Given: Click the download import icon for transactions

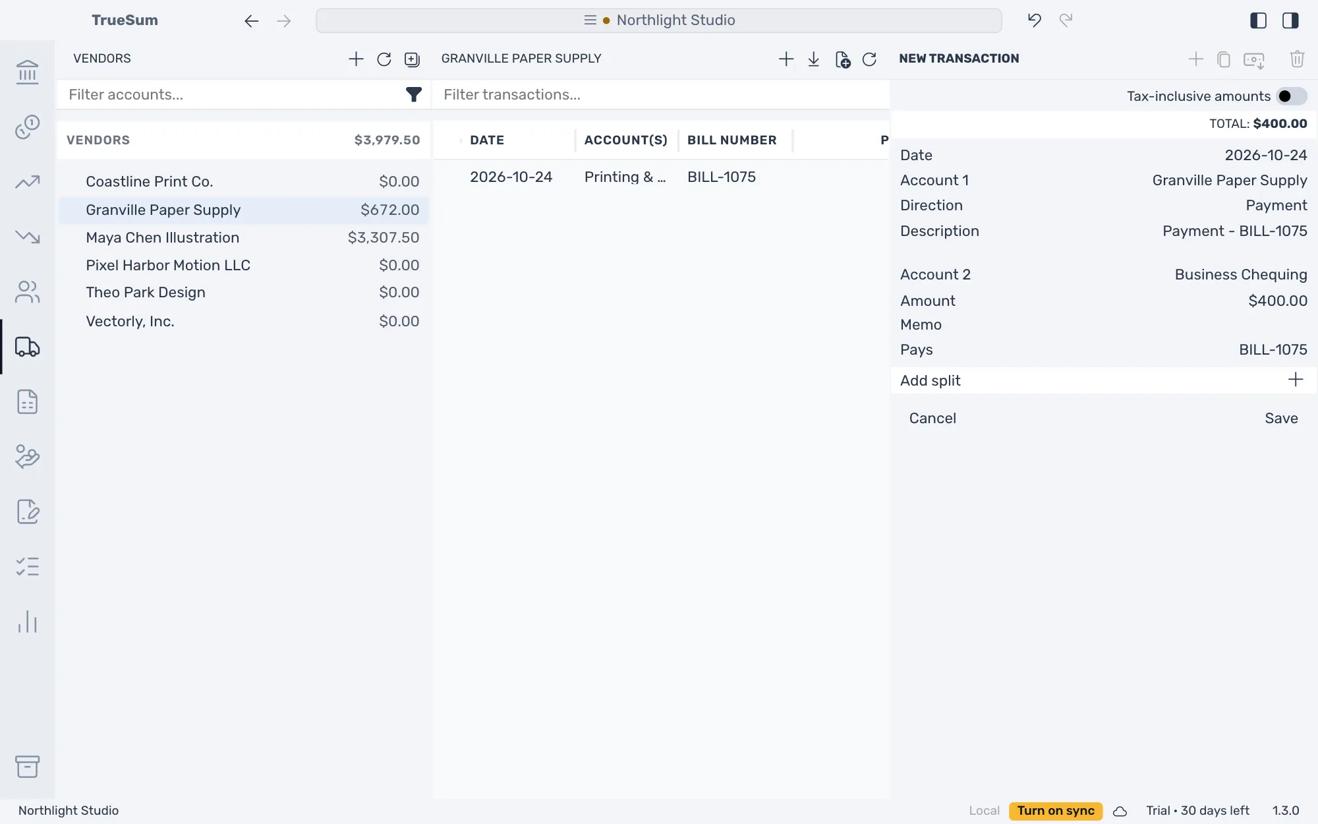Looking at the screenshot, I should point(814,59).
